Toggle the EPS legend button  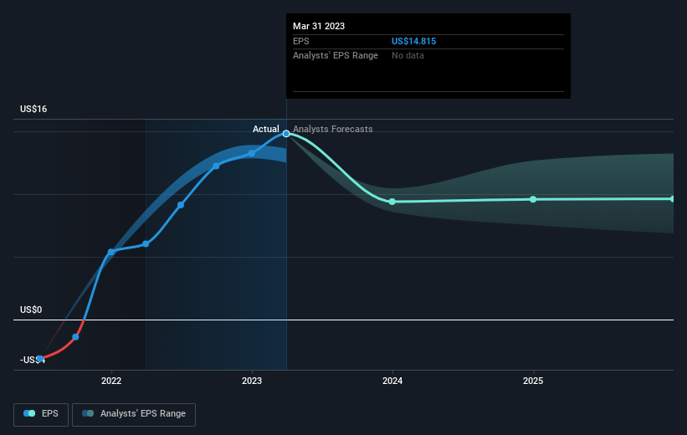(x=41, y=414)
